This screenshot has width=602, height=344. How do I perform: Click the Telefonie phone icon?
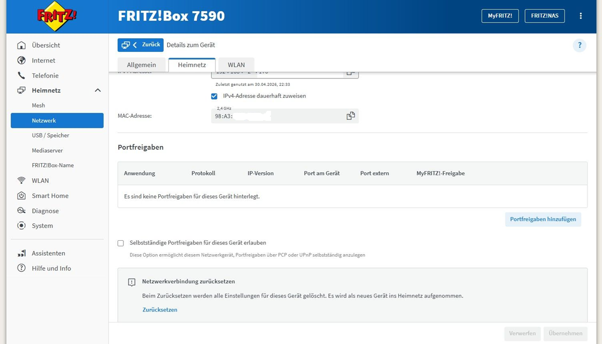(21, 75)
